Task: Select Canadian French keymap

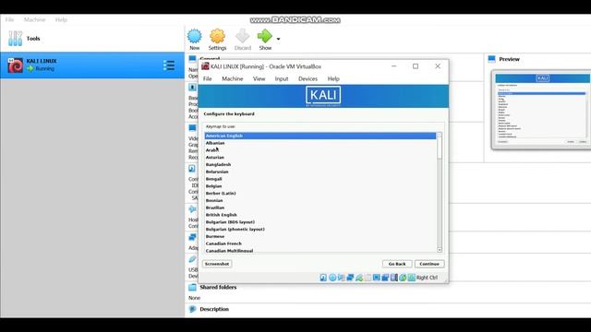Action: (320, 243)
